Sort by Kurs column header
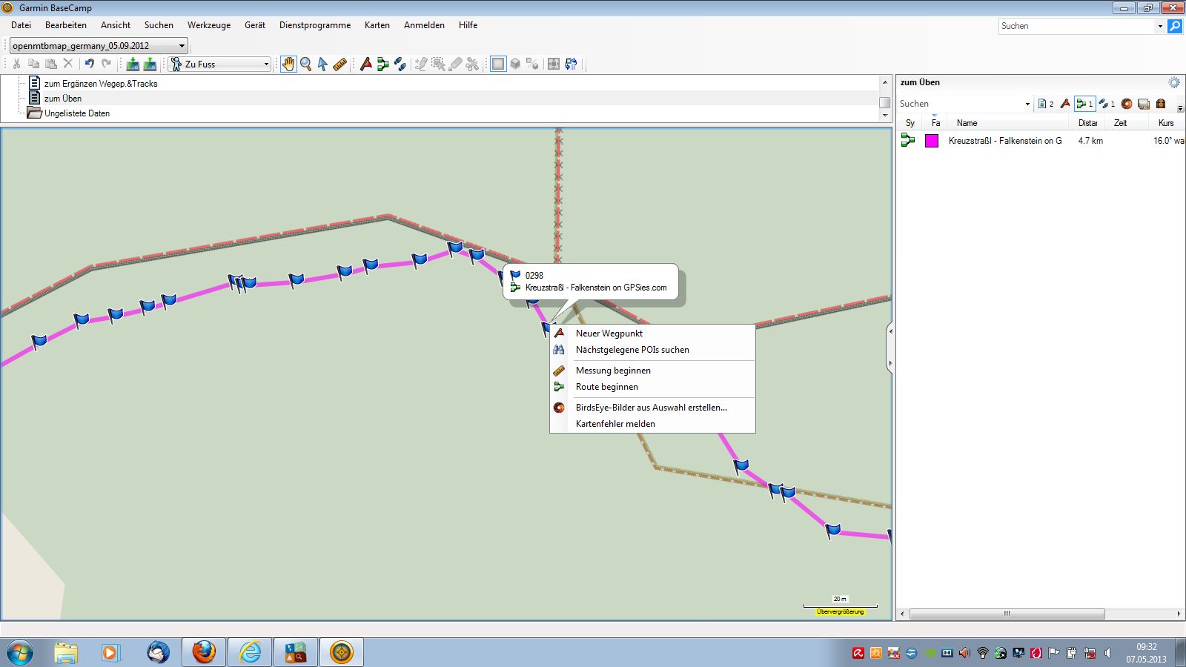Image resolution: width=1186 pixels, height=667 pixels. point(1166,123)
